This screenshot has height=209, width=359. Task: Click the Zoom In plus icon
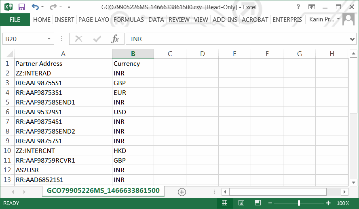tap(328, 203)
